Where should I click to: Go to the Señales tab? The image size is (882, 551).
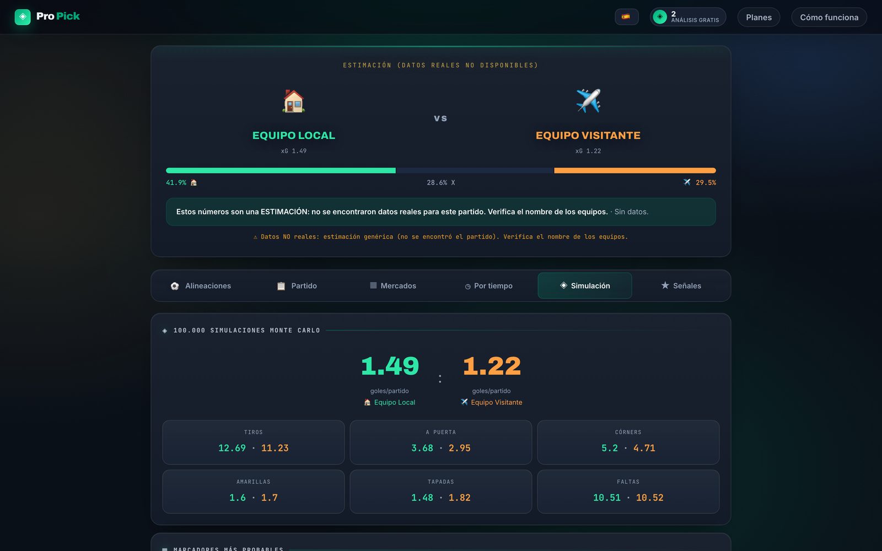coord(681,286)
